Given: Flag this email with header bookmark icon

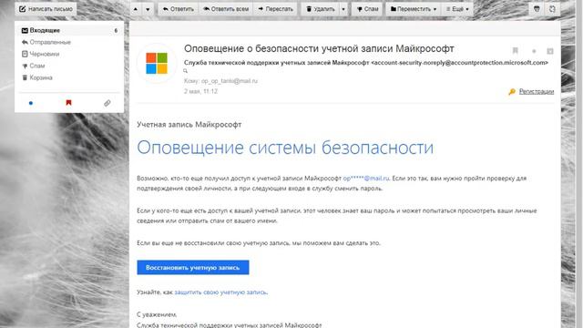Looking at the screenshot, I should pyautogui.click(x=515, y=51).
